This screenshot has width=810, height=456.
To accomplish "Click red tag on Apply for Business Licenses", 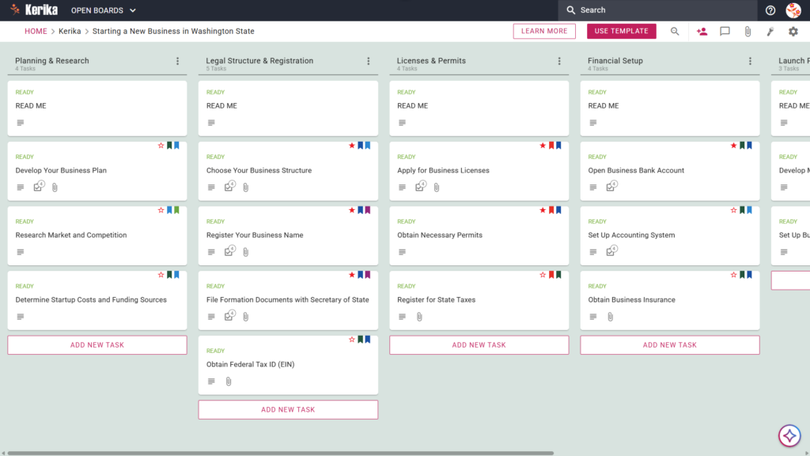I will [551, 146].
